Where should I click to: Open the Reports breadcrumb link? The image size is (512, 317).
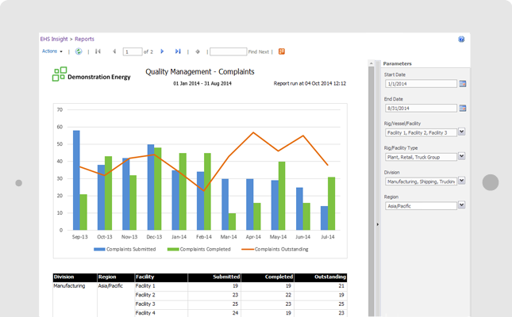click(x=85, y=39)
